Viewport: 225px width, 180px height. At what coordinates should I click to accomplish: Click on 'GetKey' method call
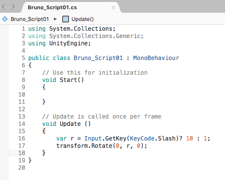(116, 139)
